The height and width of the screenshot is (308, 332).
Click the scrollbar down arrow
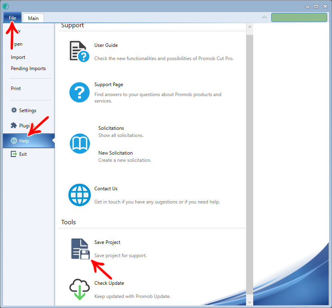(250, 302)
